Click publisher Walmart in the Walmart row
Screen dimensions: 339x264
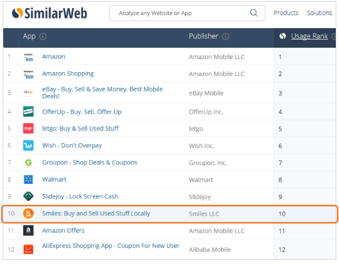(x=201, y=180)
